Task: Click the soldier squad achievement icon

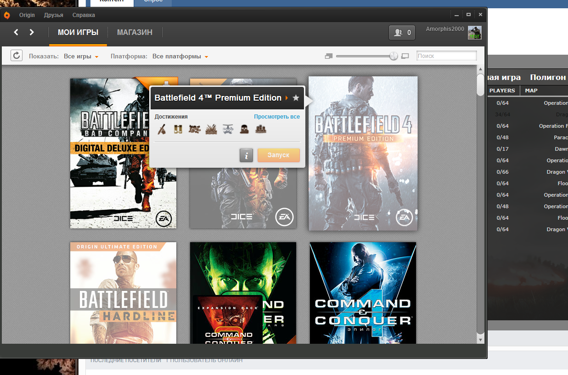Action: (x=194, y=129)
